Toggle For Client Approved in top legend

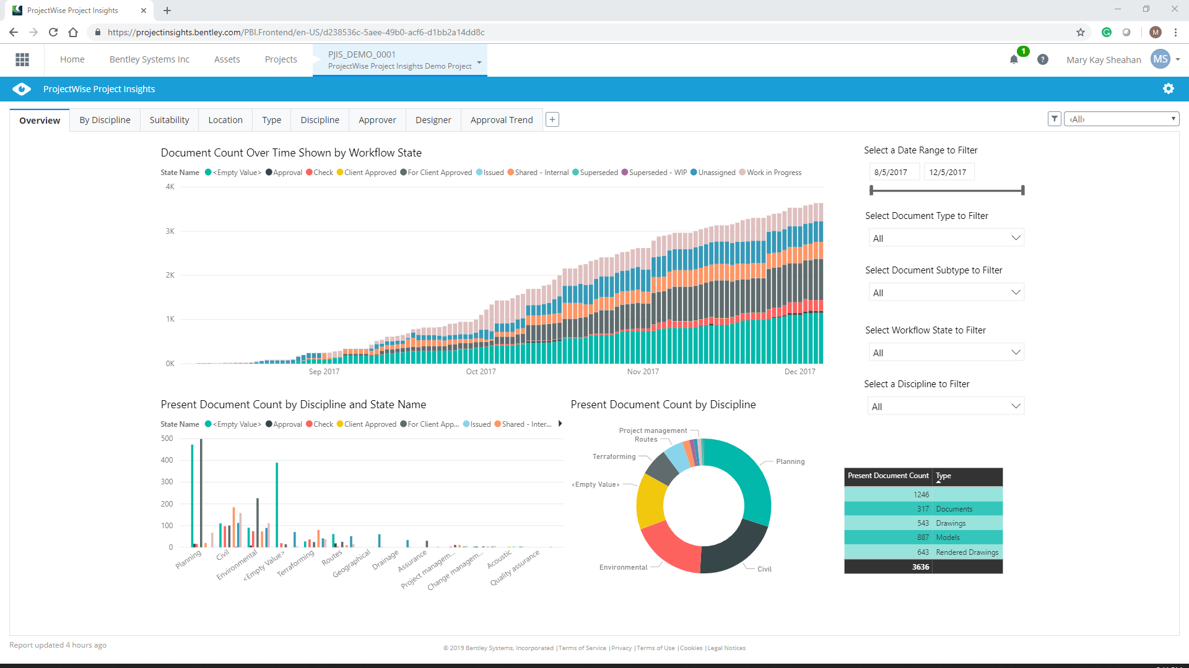(436, 173)
